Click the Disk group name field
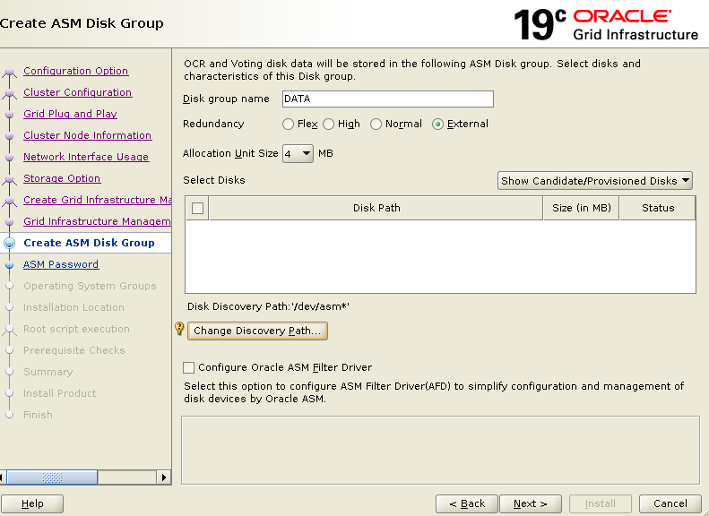 (x=387, y=99)
